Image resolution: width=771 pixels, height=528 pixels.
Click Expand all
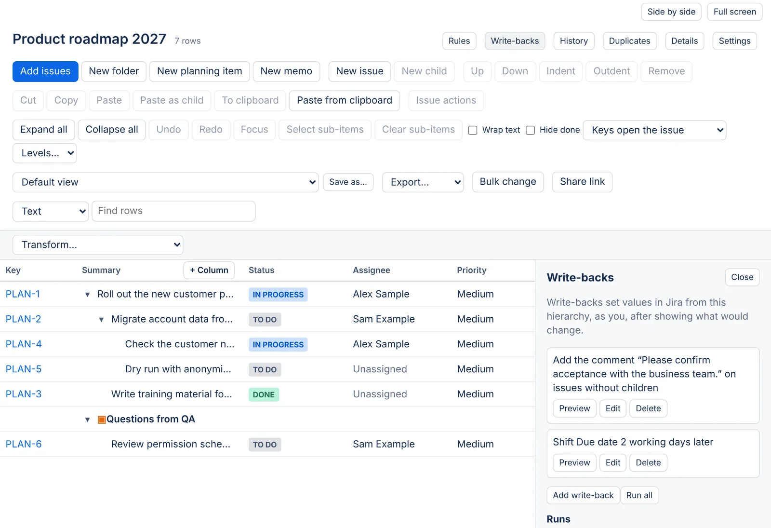[43, 130]
